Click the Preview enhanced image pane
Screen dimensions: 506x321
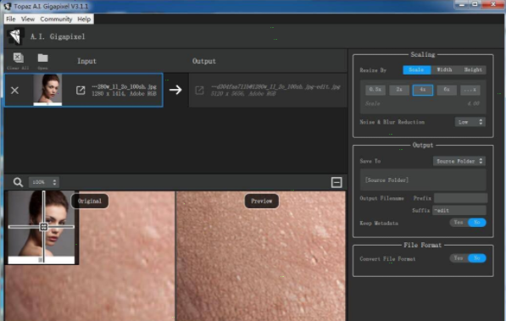pos(261,256)
